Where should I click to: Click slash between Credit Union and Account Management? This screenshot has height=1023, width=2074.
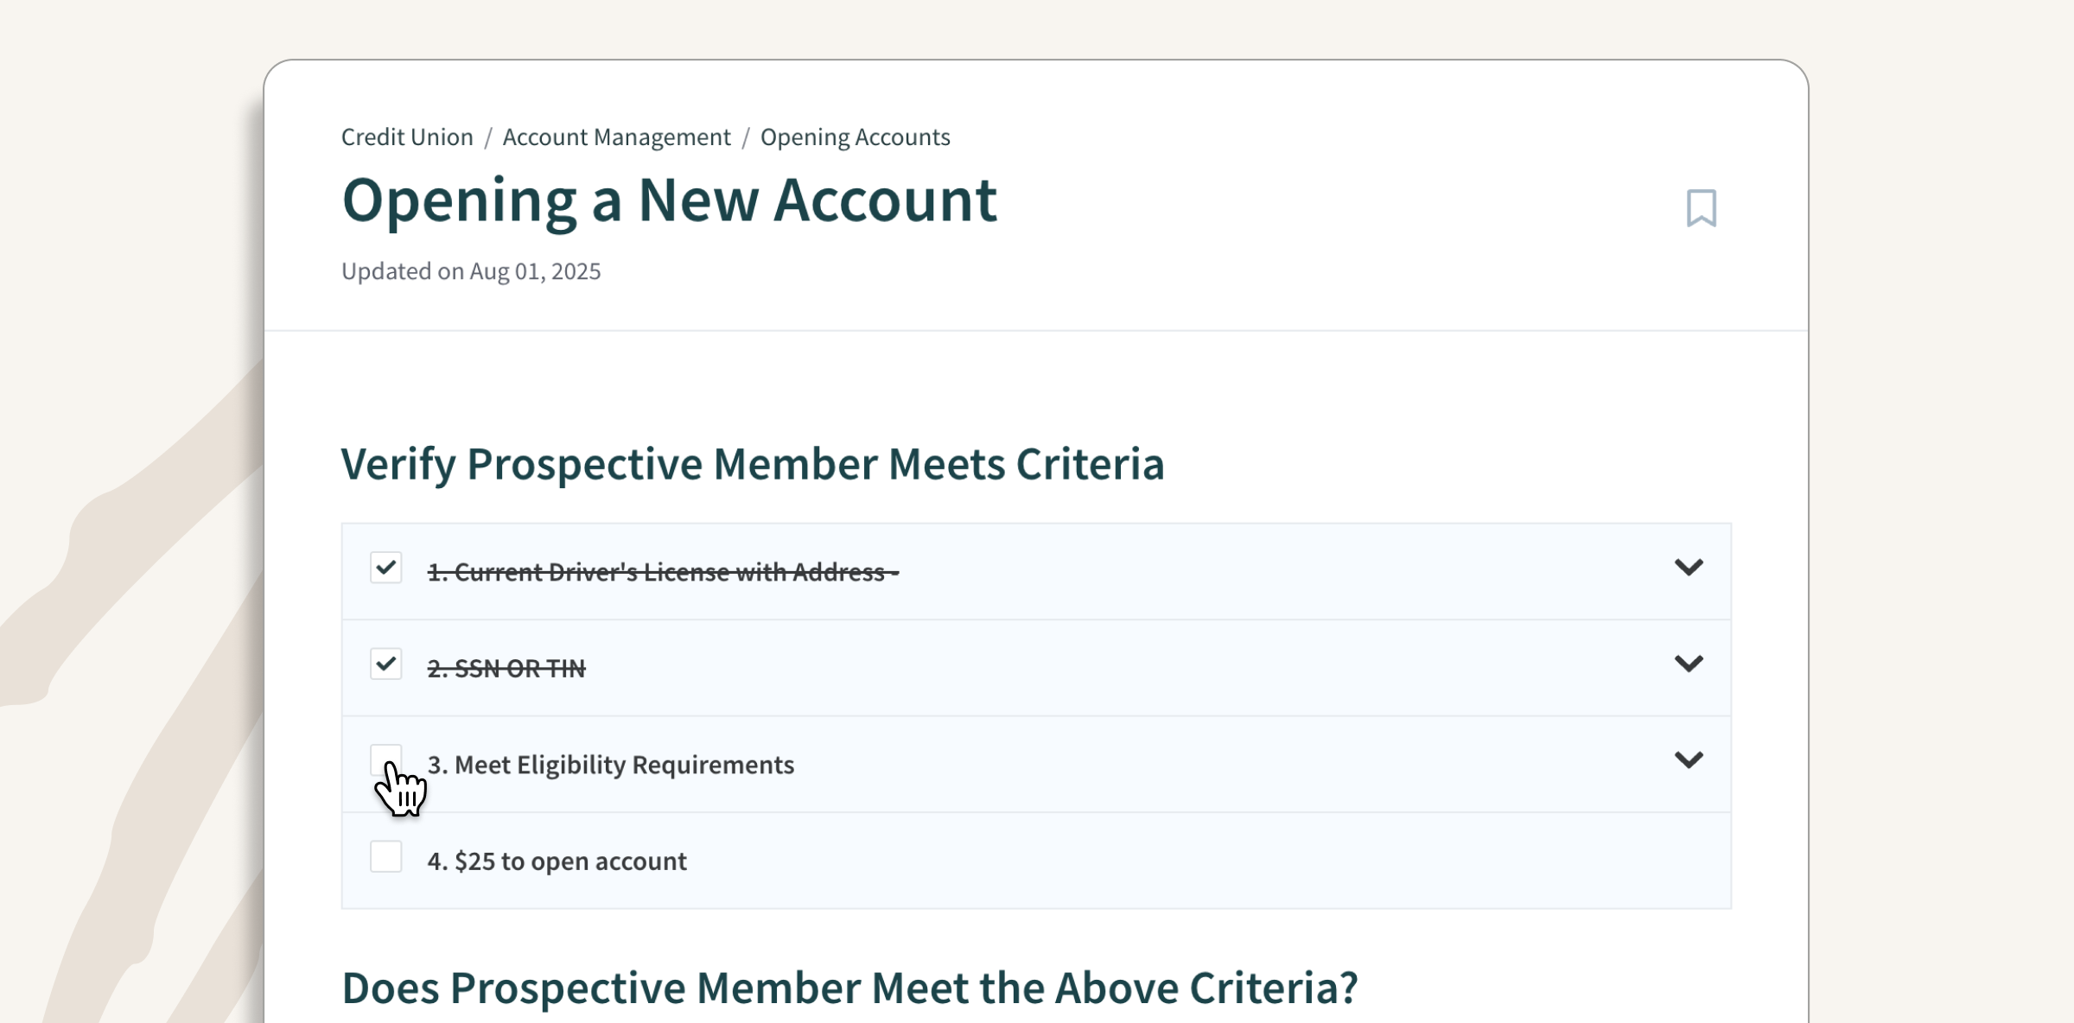pos(487,137)
